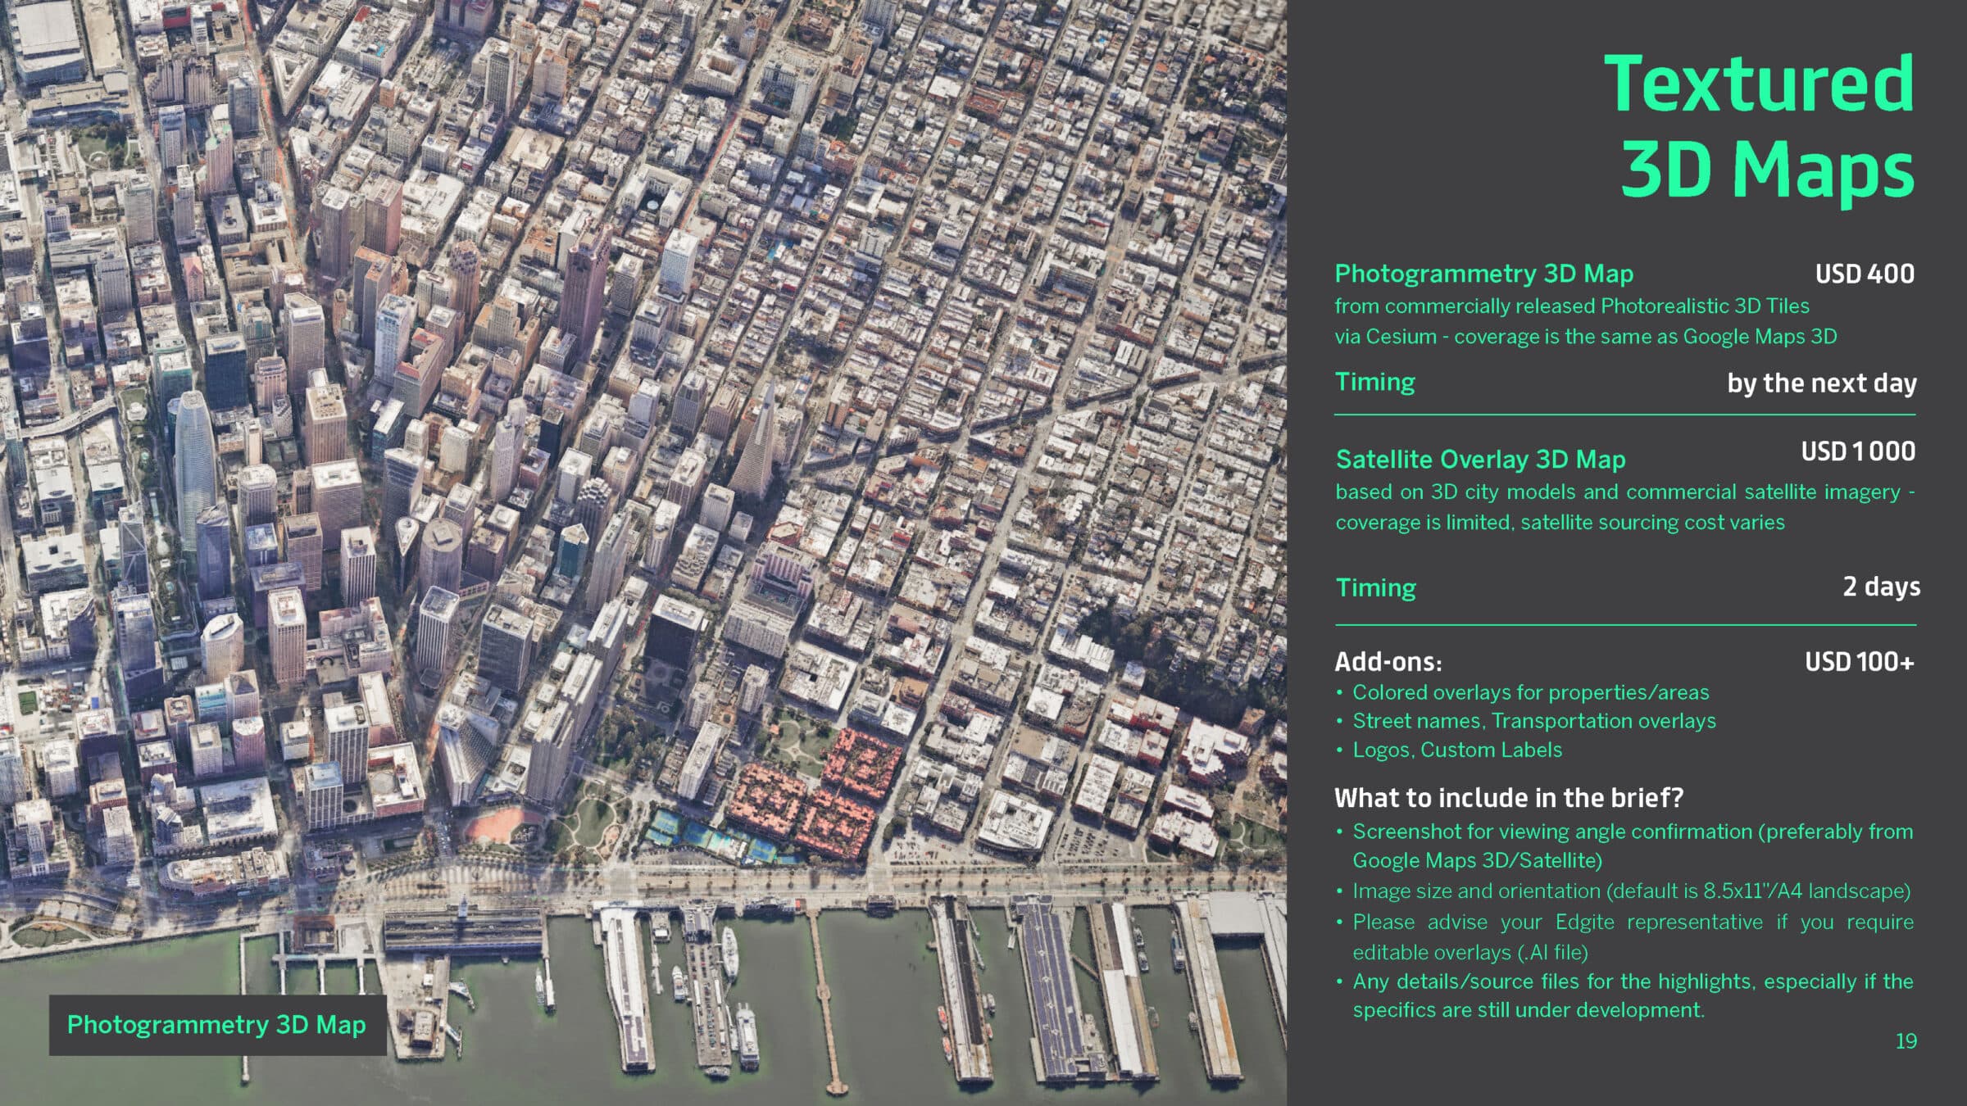Click the 'Photogrammetry 3D Map' heading

[x=1483, y=274]
